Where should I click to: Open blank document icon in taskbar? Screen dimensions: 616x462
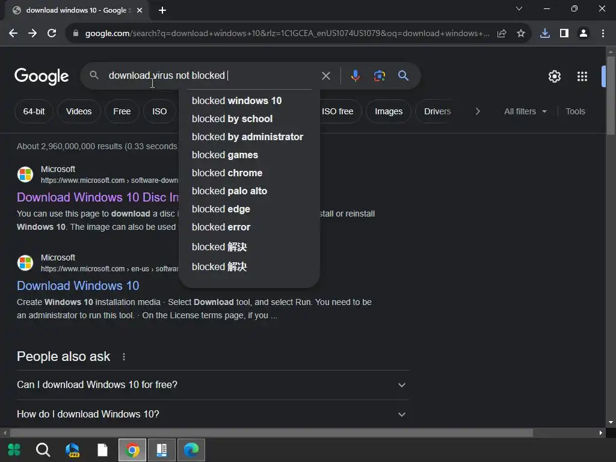pos(102,450)
